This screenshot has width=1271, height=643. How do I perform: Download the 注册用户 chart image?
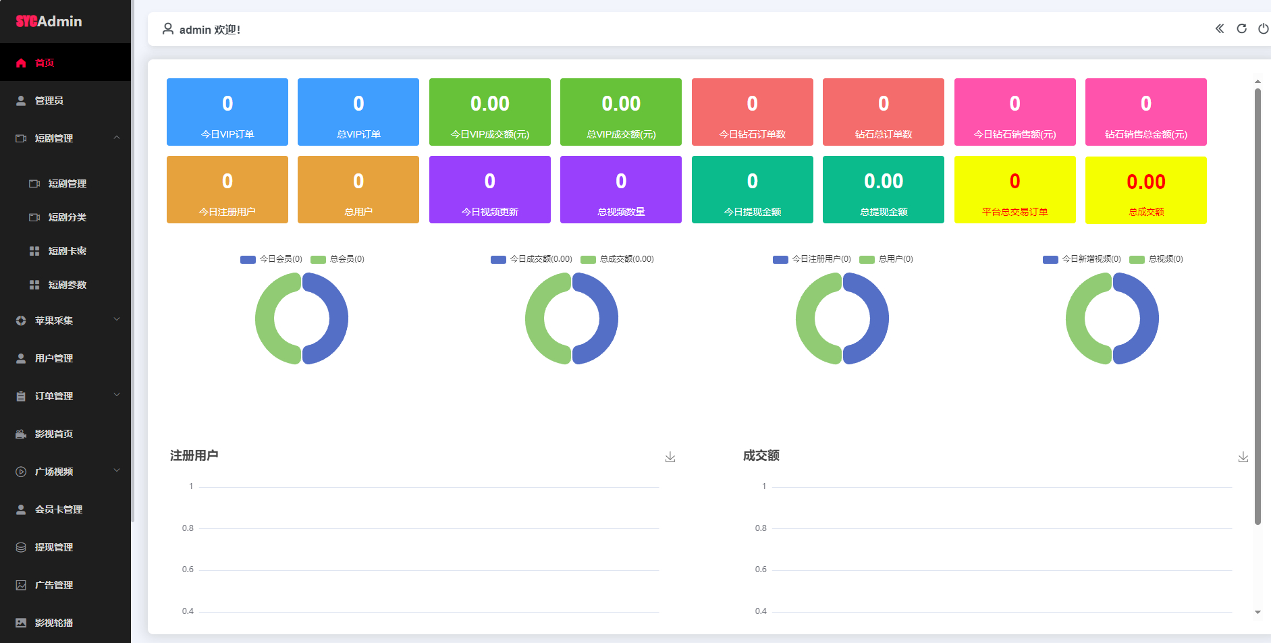coord(670,457)
